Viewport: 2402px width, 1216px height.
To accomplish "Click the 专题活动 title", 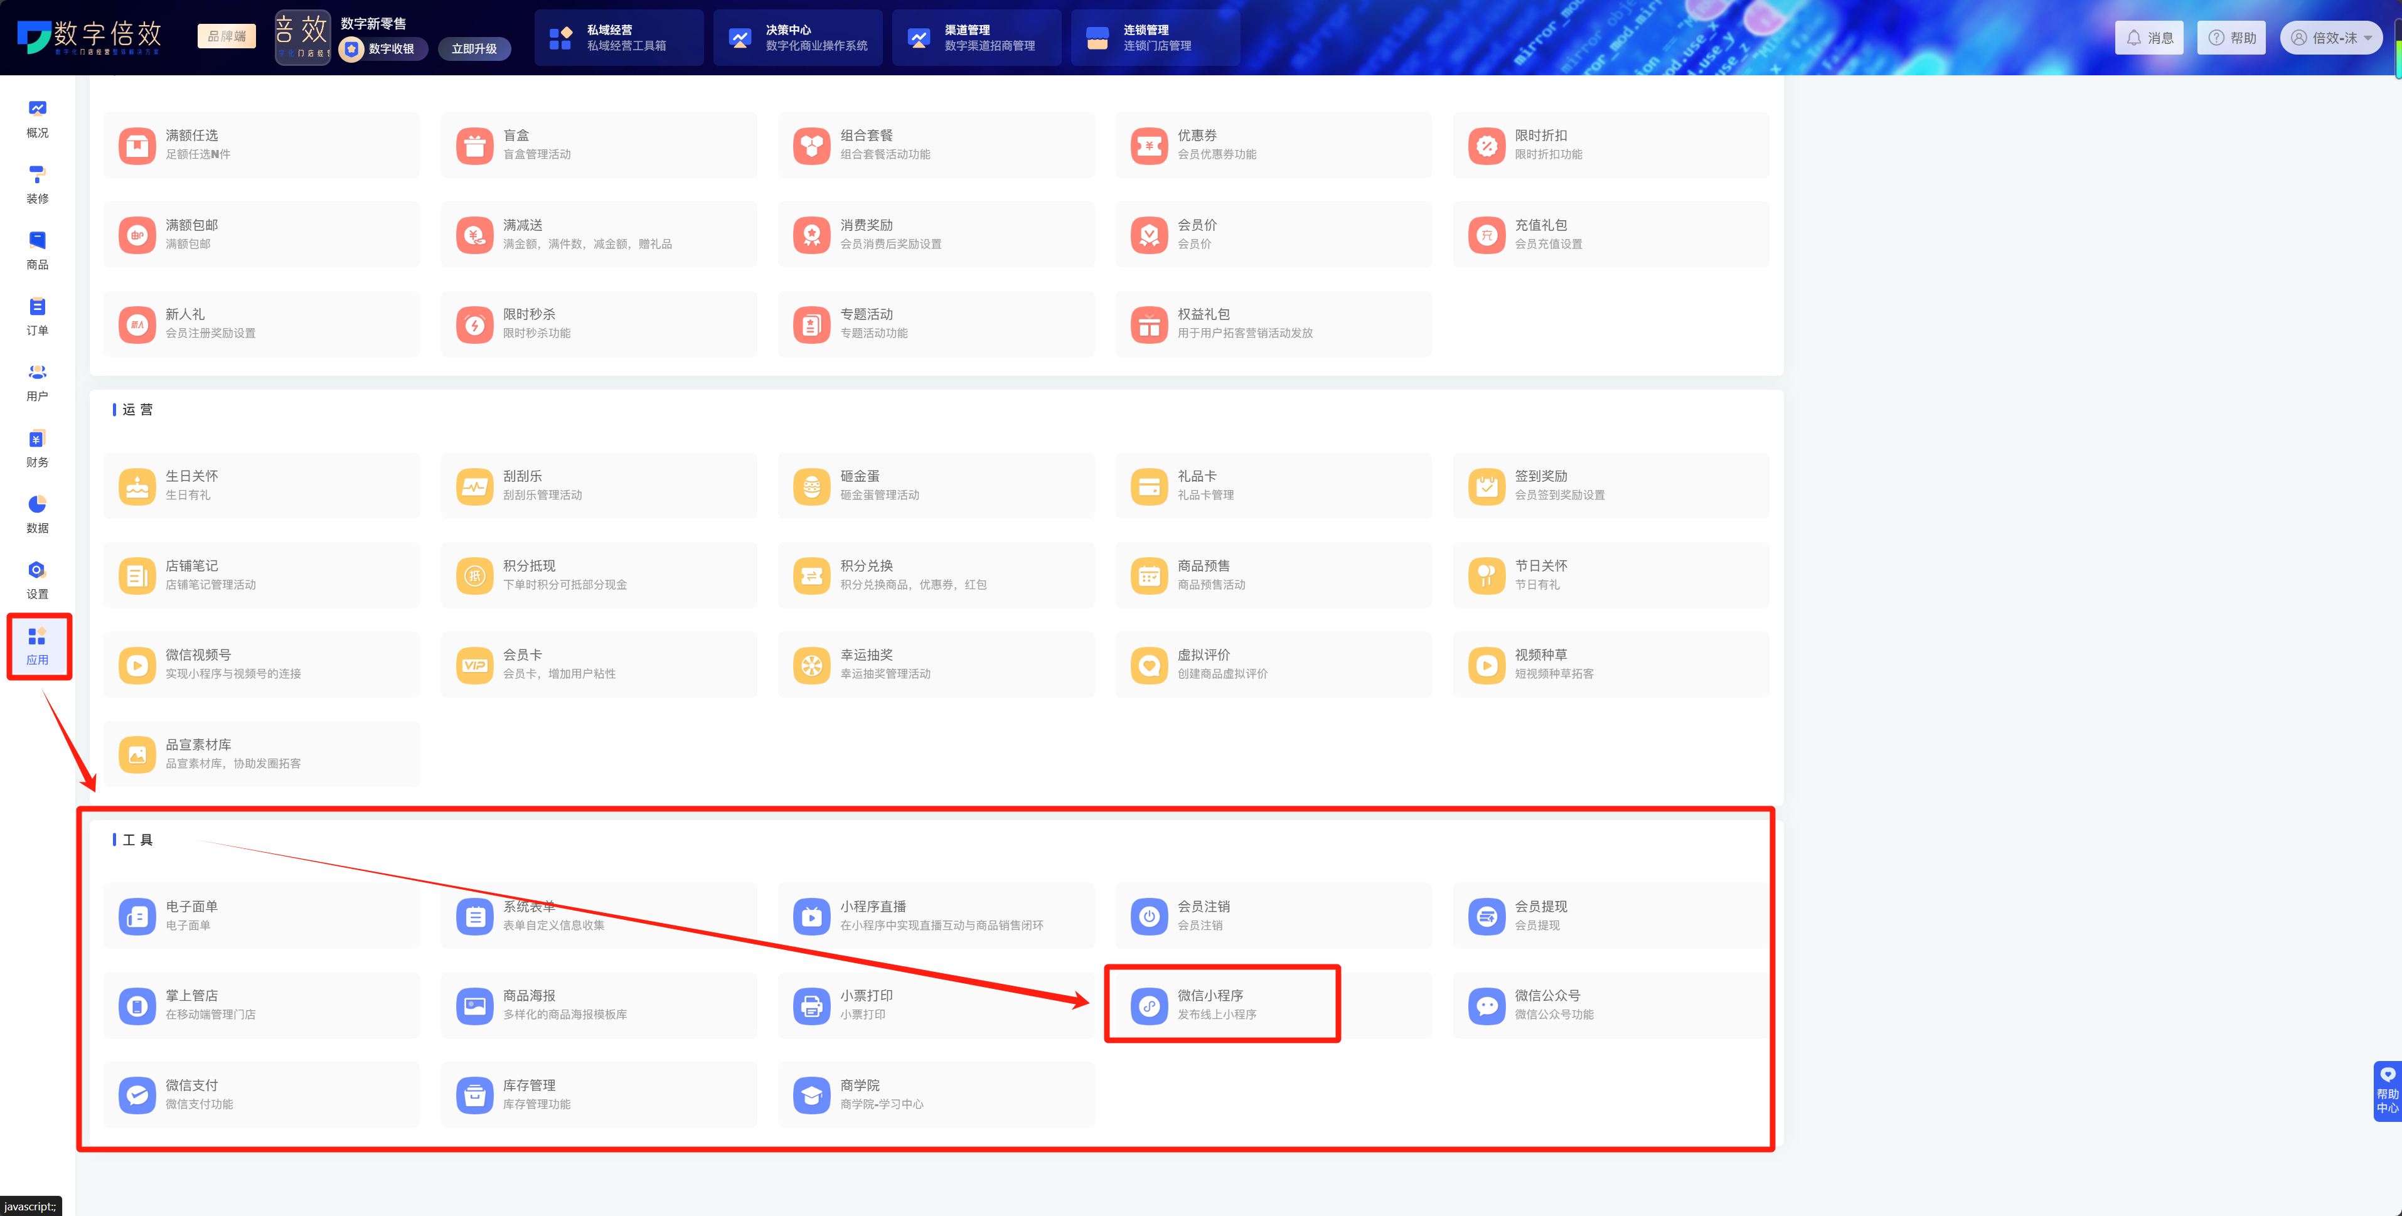I will (867, 314).
